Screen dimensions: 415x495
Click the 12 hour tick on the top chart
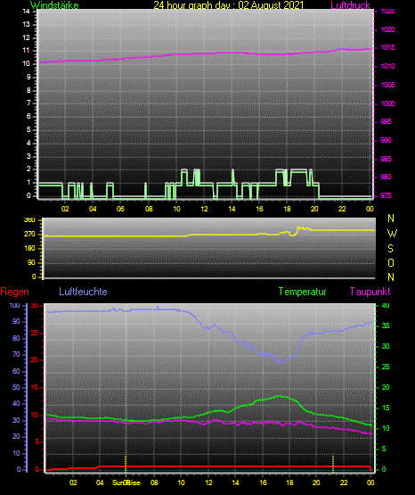pyautogui.click(x=204, y=209)
